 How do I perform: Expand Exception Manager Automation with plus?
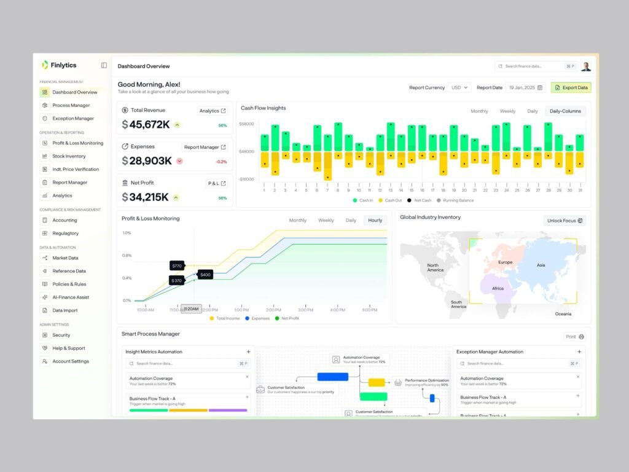579,352
